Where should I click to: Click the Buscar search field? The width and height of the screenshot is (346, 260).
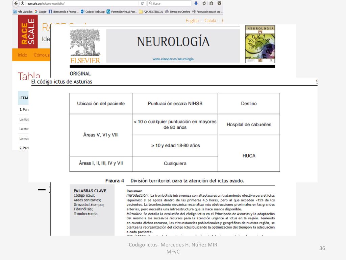click(x=169, y=3)
